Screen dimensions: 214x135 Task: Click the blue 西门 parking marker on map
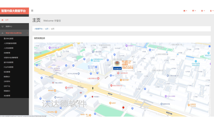[111, 75]
